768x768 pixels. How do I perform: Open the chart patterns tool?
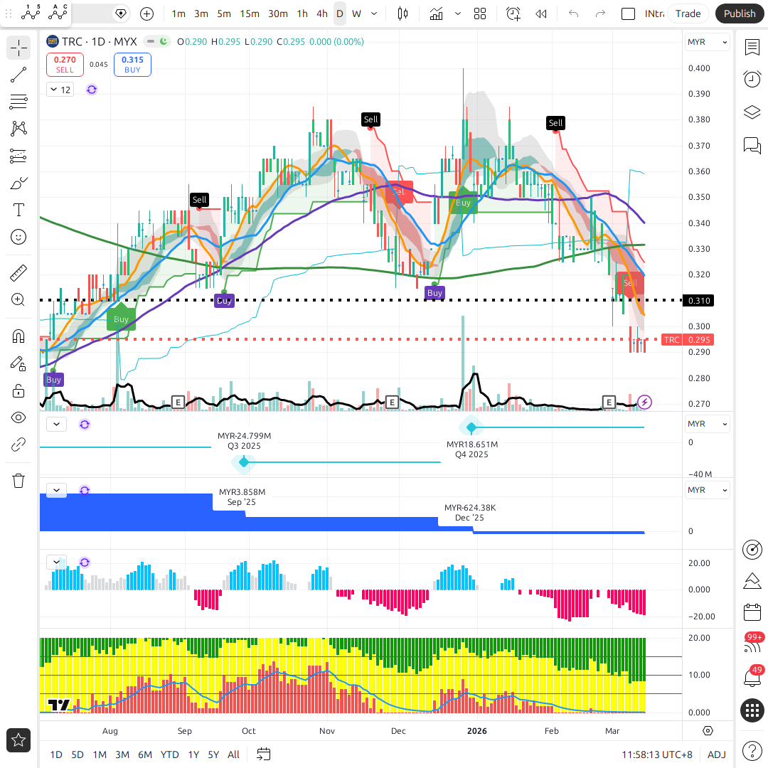(x=18, y=129)
